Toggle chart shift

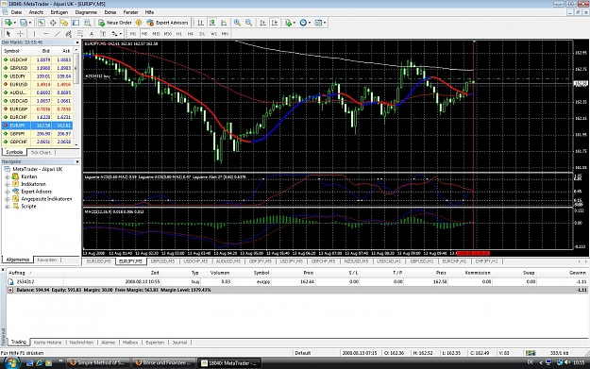275,23
